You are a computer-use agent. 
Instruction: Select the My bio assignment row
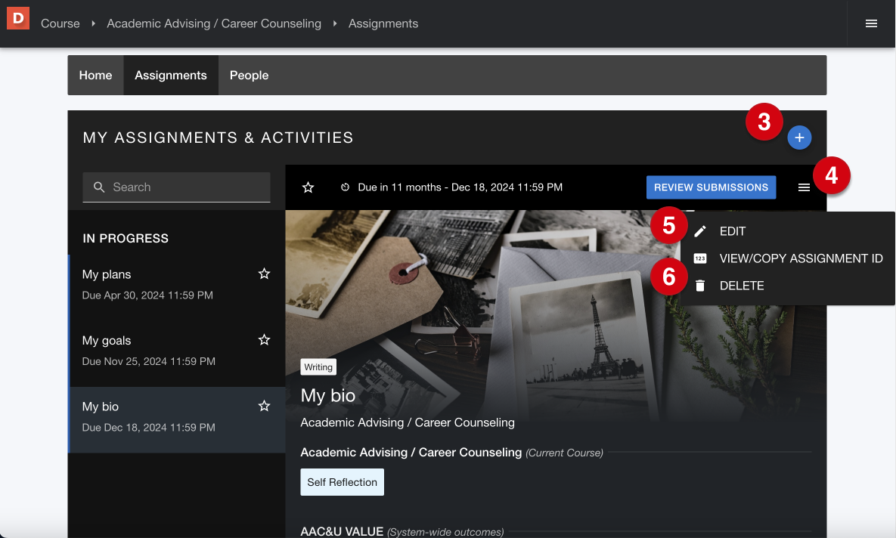[x=177, y=420]
